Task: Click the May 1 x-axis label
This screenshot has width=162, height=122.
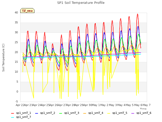Action: [x=96, y=105]
